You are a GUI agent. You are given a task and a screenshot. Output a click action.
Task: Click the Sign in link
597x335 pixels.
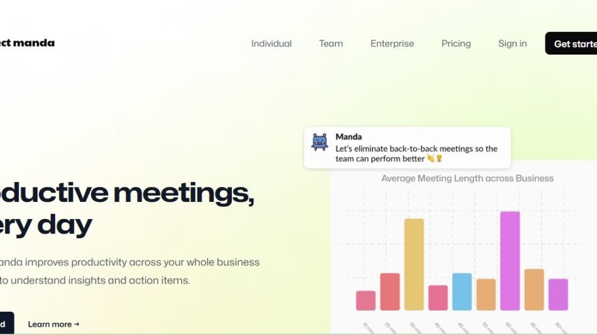pyautogui.click(x=512, y=43)
